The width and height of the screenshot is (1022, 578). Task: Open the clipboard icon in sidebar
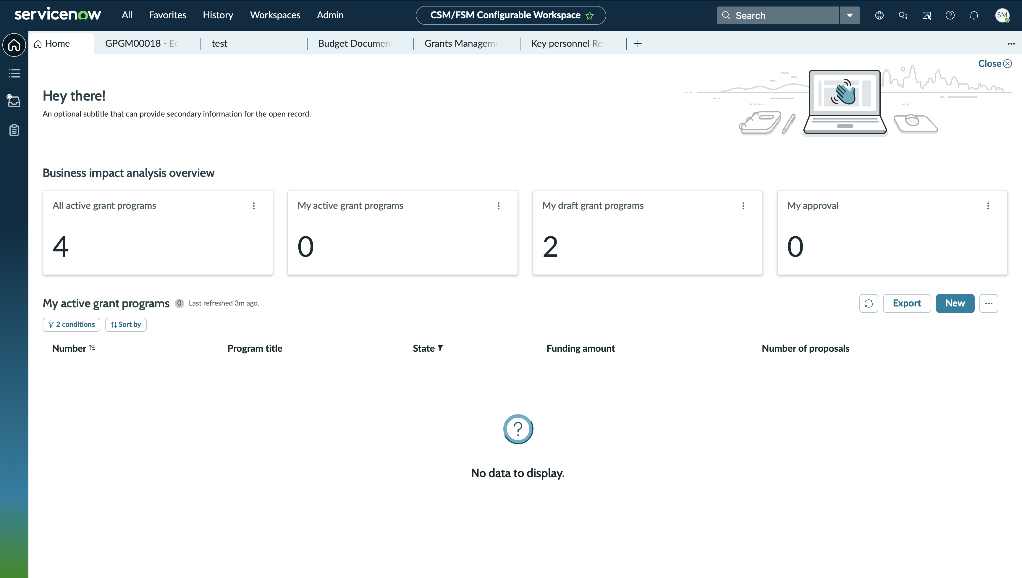14,130
